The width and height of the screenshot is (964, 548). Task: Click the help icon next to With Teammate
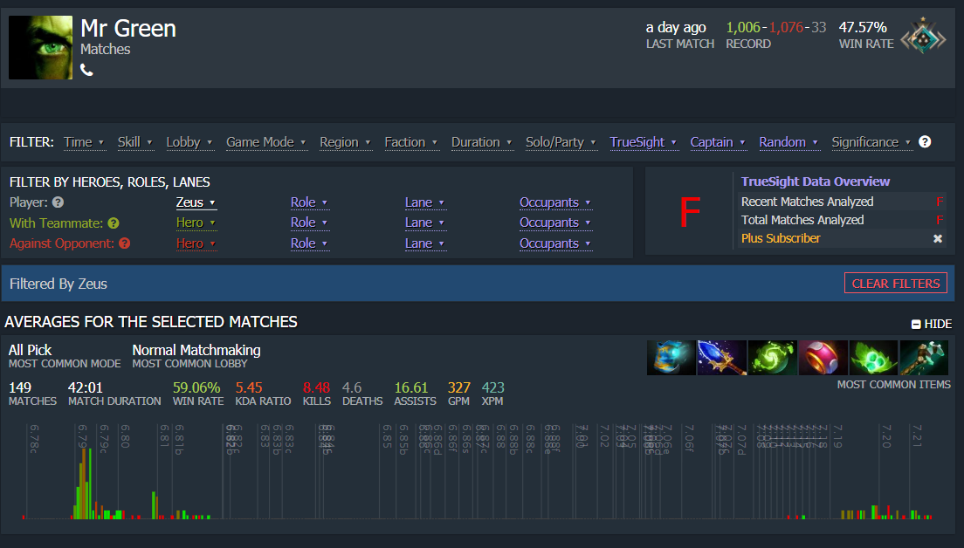114,223
